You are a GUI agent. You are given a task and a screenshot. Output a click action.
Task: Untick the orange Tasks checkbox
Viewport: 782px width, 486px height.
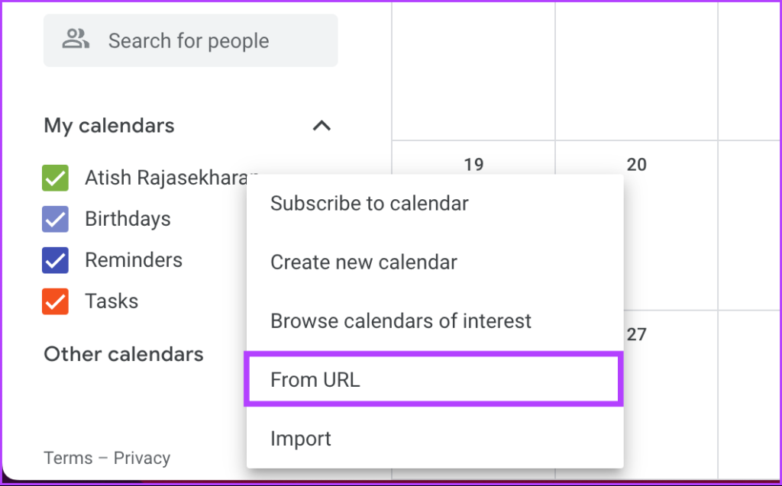[55, 301]
